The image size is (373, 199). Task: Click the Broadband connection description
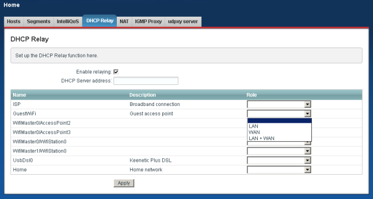point(155,104)
